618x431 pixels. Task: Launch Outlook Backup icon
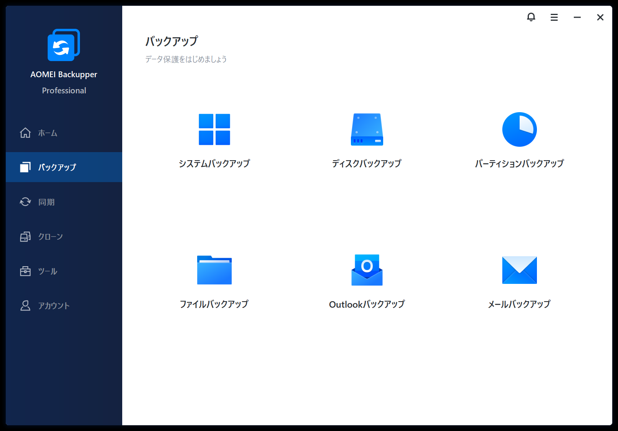[x=367, y=270]
